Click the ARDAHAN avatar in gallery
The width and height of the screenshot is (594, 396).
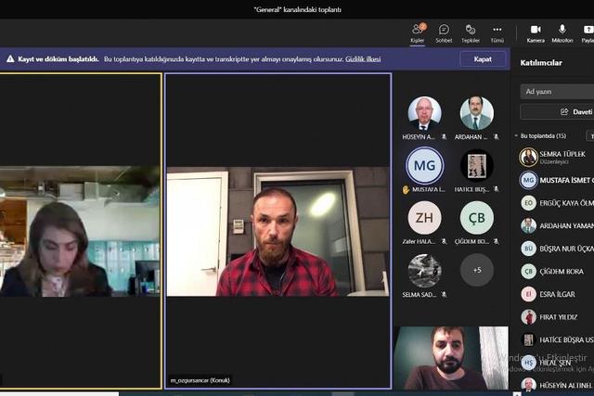(x=476, y=113)
